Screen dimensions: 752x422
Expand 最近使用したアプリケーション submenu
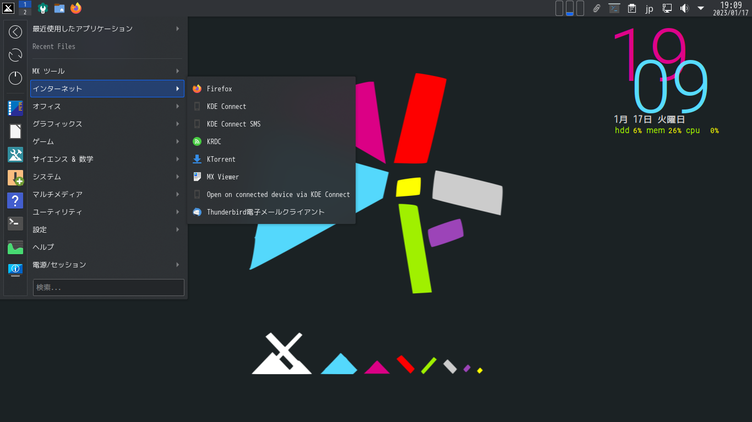point(107,29)
